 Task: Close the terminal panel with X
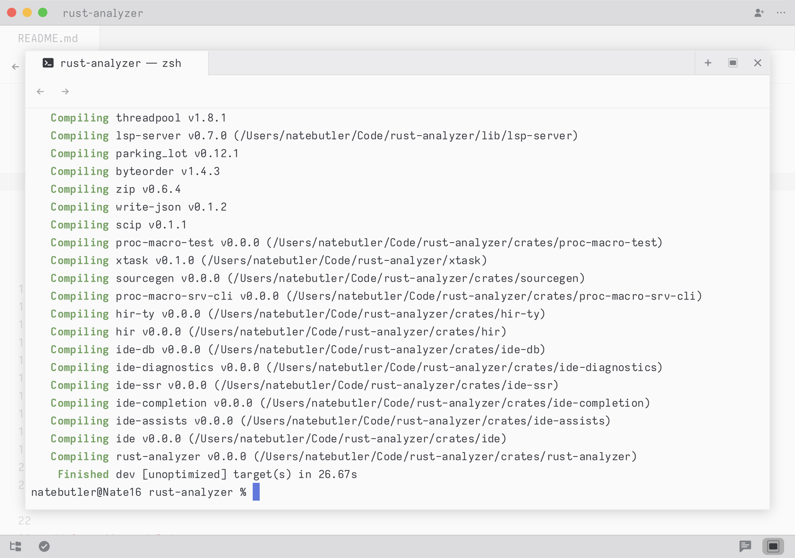pyautogui.click(x=757, y=63)
